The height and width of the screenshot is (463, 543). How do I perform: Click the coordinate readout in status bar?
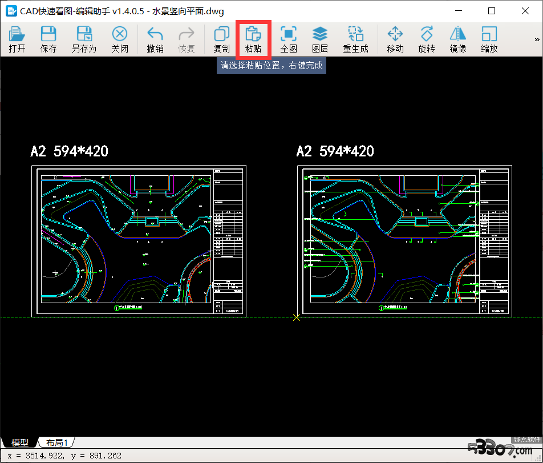[64, 456]
